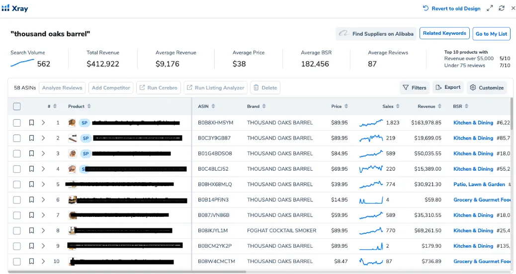Check the box for row 8
The image size is (516, 274).
(17, 231)
